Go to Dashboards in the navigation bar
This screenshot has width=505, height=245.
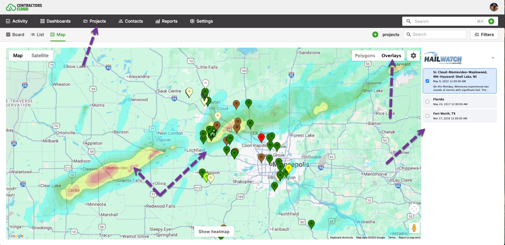(x=55, y=21)
